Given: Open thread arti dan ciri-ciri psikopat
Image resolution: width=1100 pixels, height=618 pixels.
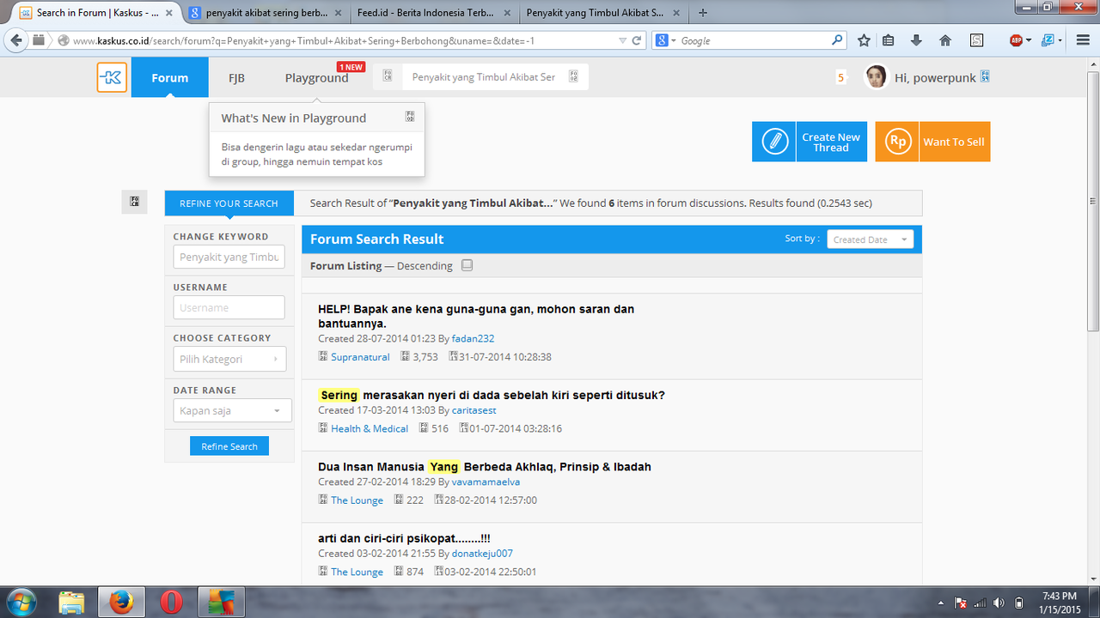Looking at the screenshot, I should [404, 538].
